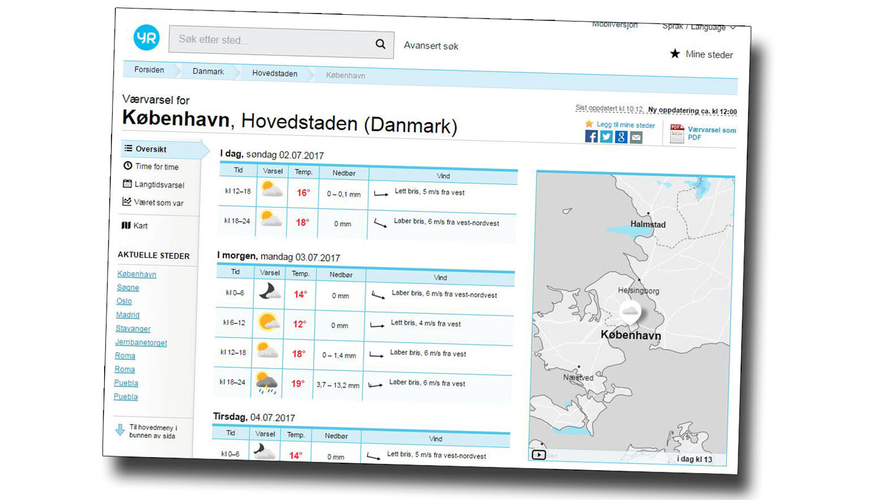Viewport: 890px width, 500px height.
Task: Open Været som var menu item
Action: (x=158, y=202)
